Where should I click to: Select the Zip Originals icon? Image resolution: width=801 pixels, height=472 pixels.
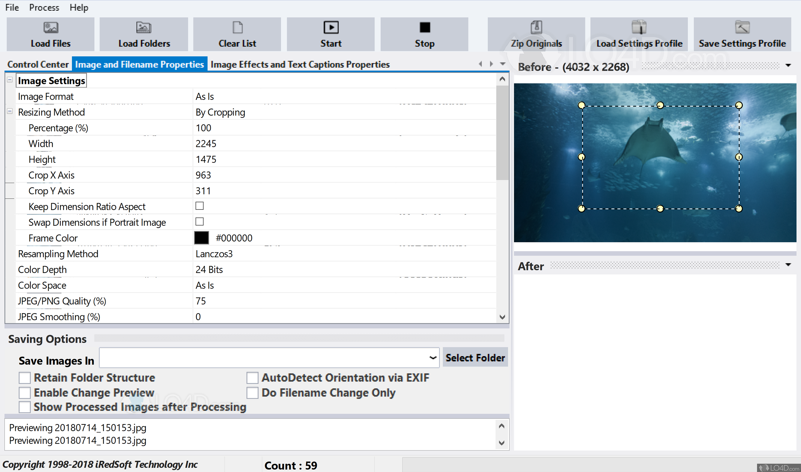(536, 34)
